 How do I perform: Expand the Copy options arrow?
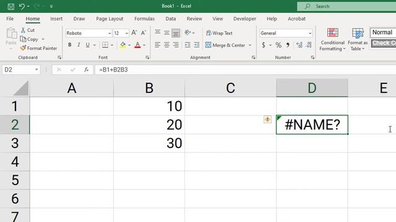tap(43, 39)
